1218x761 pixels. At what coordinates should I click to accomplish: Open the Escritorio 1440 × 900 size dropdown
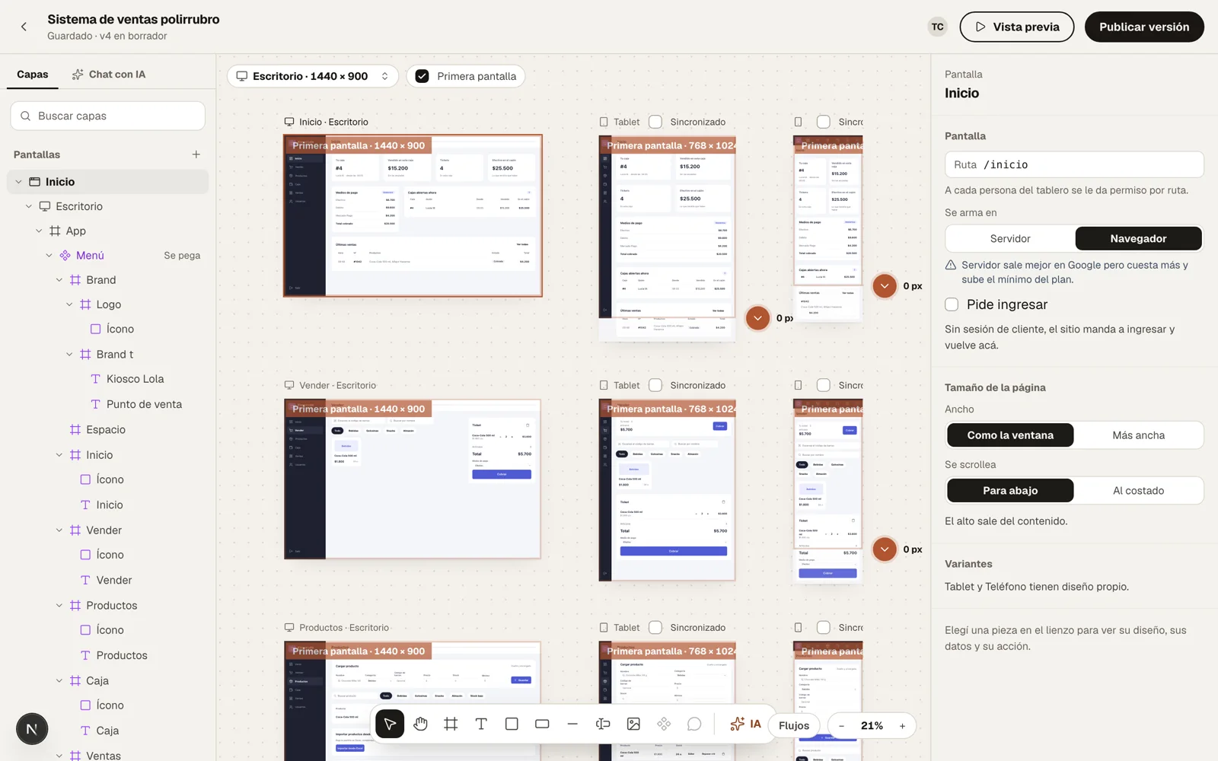point(313,76)
